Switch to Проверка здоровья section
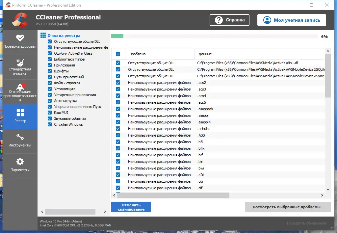The width and height of the screenshot is (337, 233). 20,42
